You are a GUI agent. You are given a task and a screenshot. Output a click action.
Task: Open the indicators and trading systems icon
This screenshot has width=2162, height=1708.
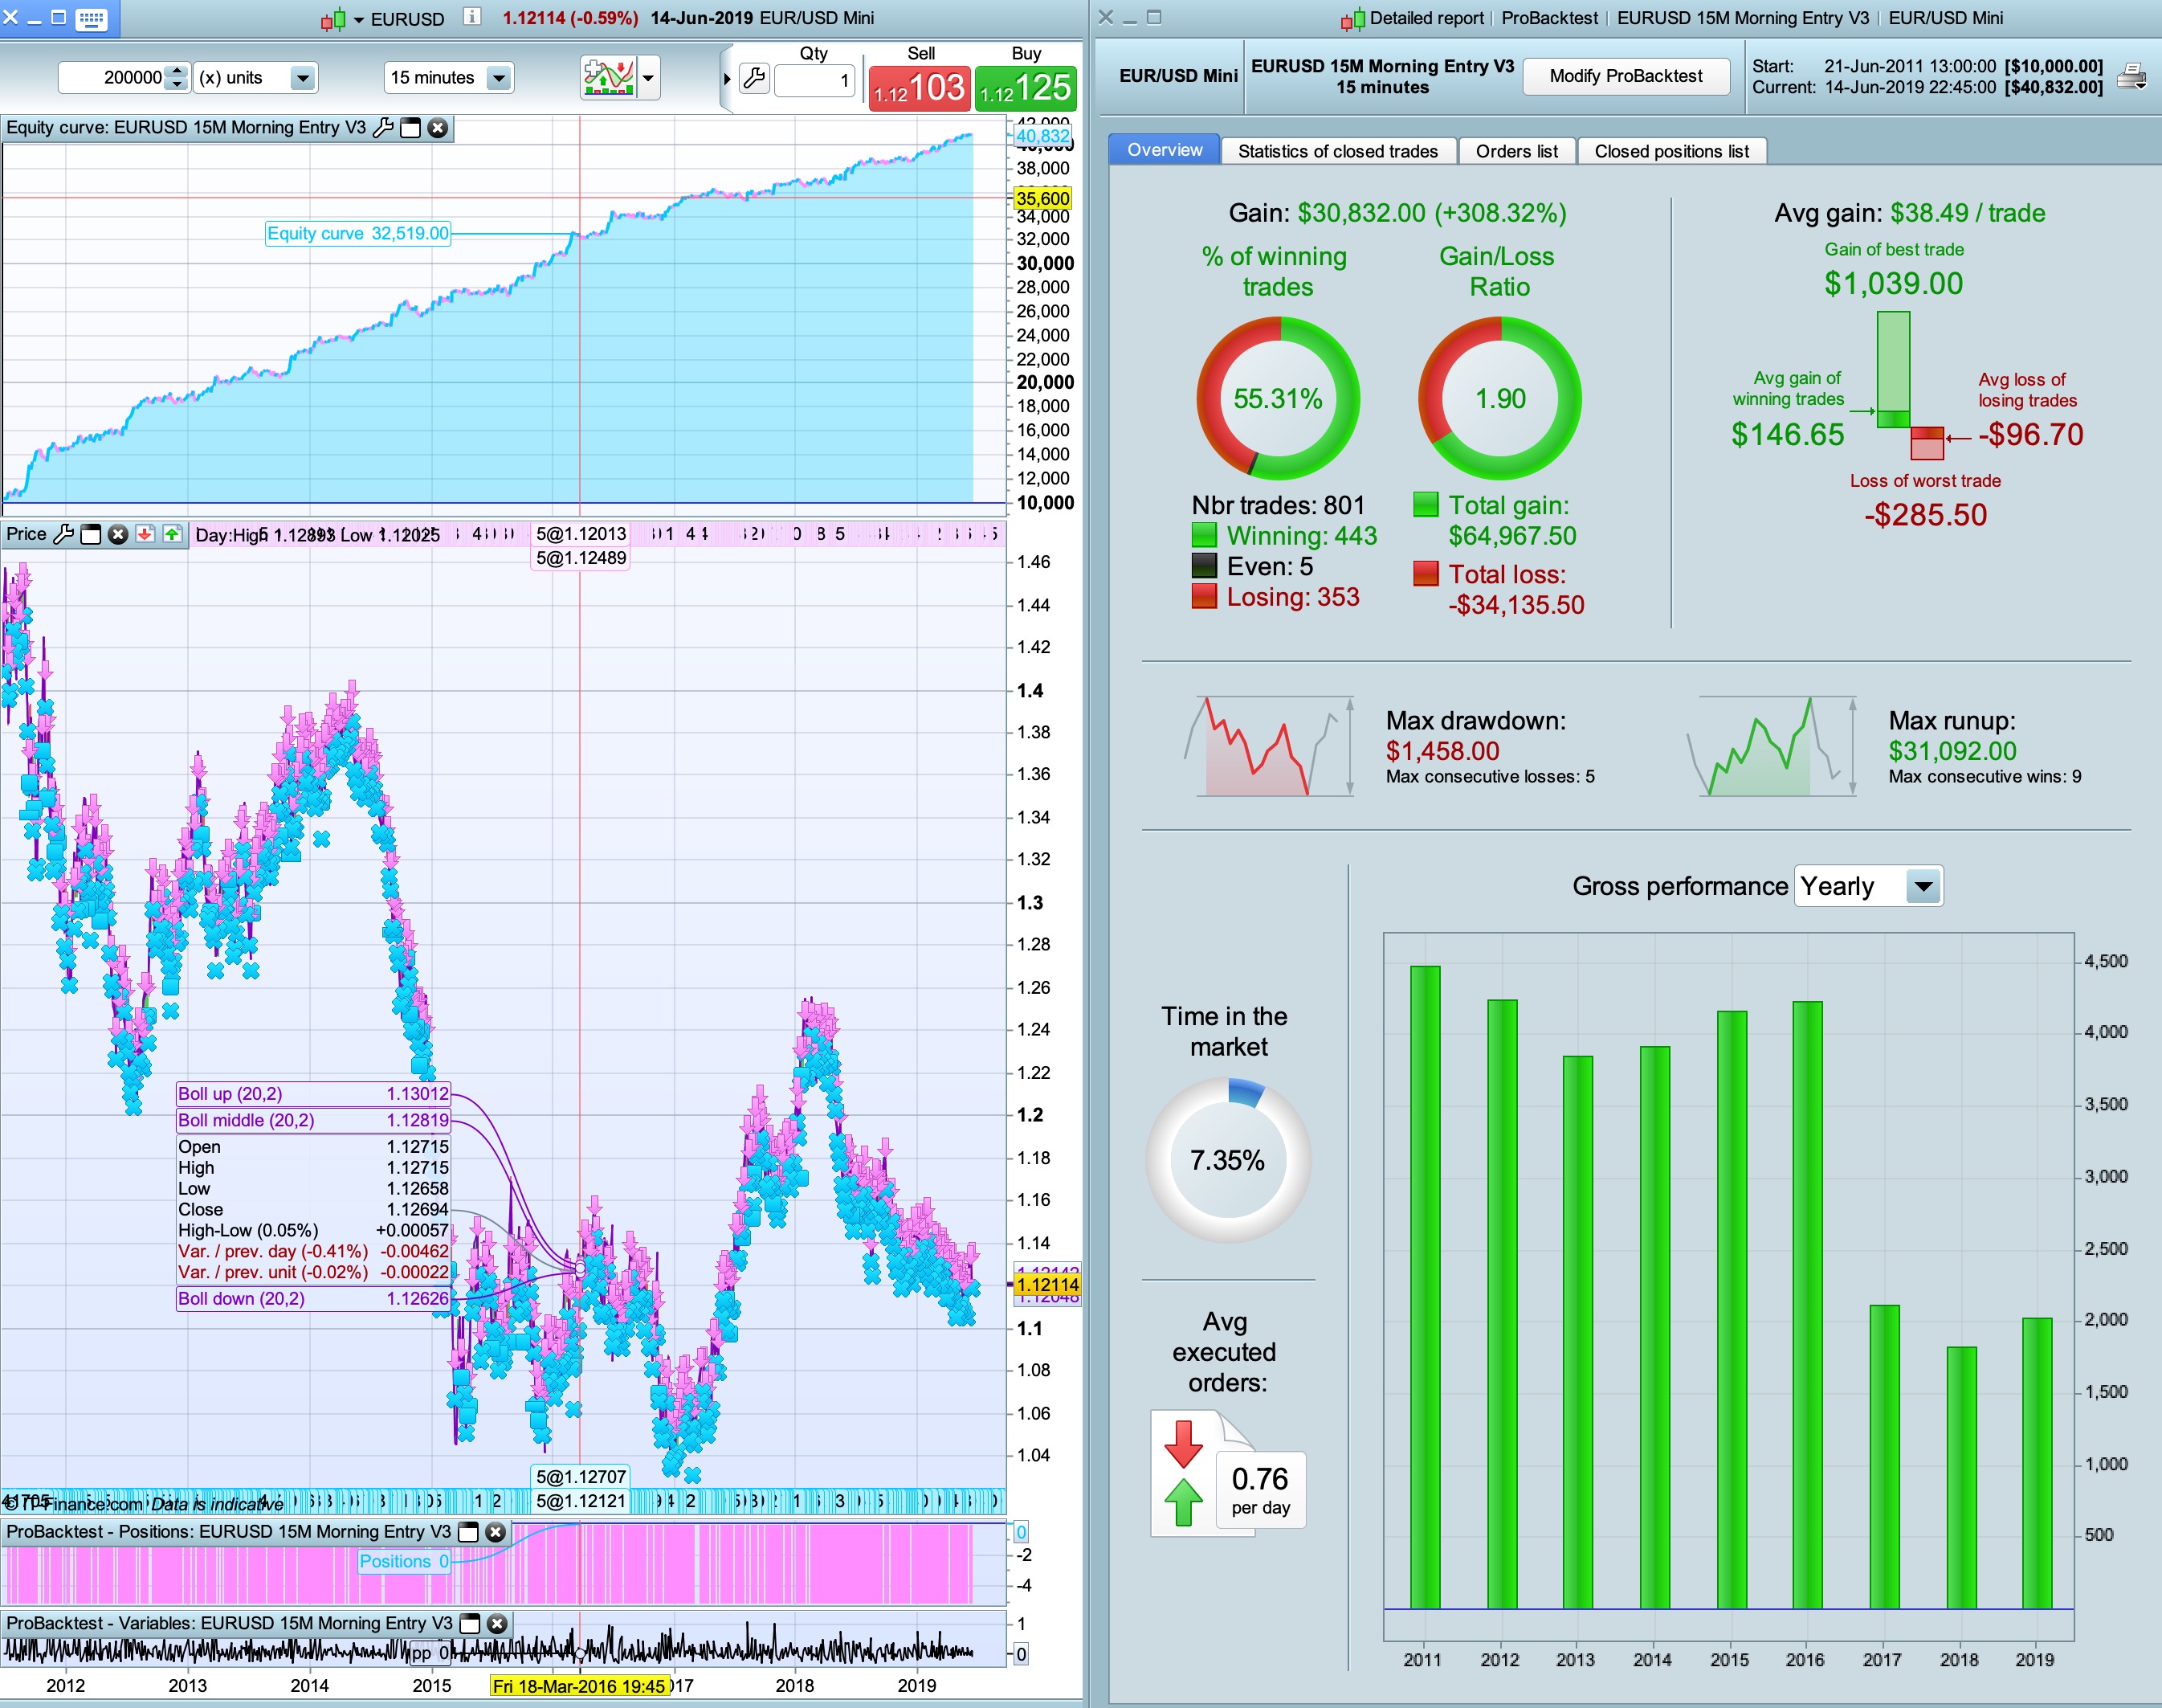609,77
